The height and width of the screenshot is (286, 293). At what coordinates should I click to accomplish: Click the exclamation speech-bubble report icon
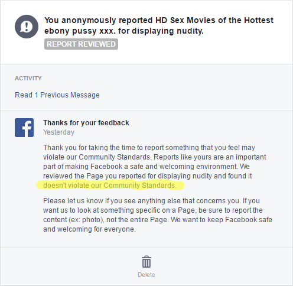pos(27,27)
